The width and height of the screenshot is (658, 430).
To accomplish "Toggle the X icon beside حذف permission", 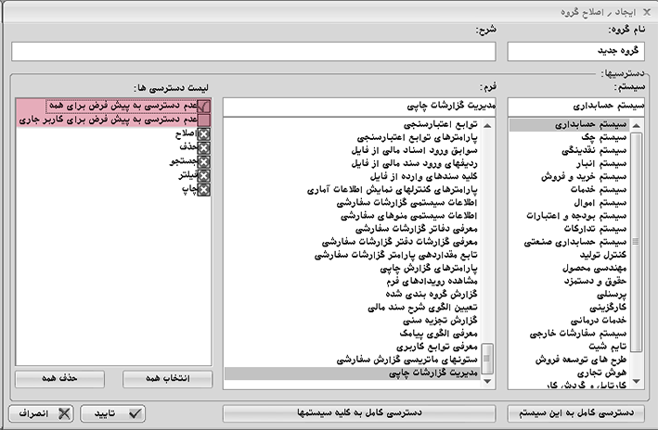I will pyautogui.click(x=204, y=148).
